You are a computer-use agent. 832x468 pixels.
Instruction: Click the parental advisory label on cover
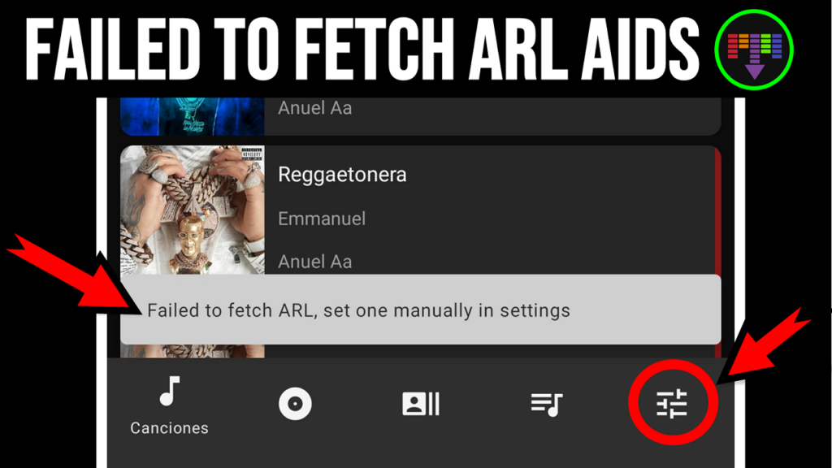coord(252,154)
